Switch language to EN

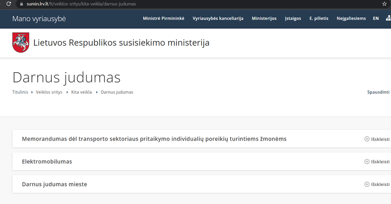pyautogui.click(x=375, y=19)
